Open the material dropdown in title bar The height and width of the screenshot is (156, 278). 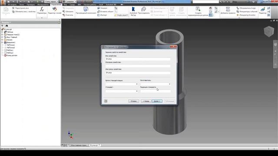pos(52,1)
